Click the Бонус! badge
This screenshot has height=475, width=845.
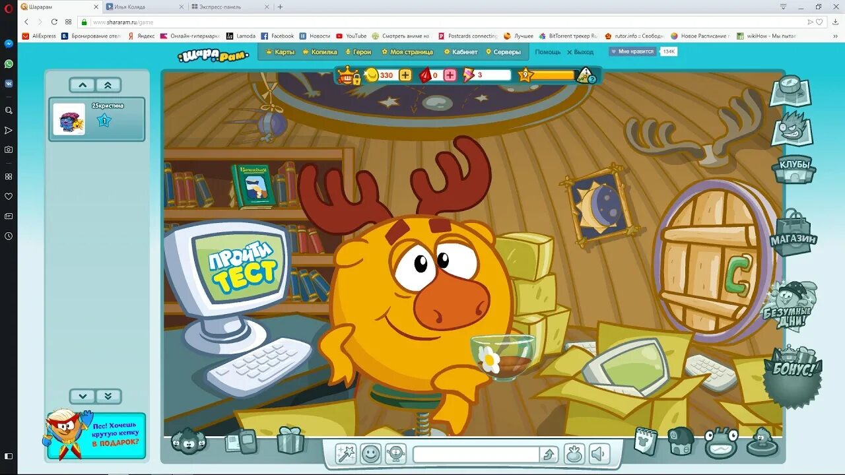tap(792, 376)
